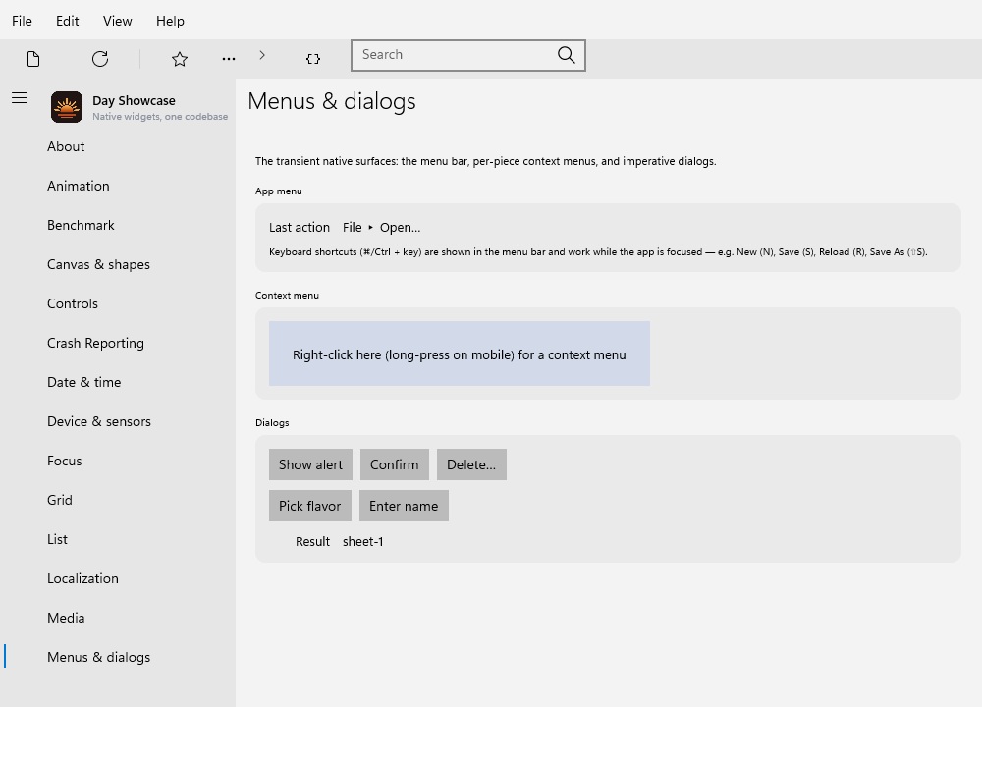Viewport: 982px width, 762px height.
Task: Click the 'Dialogs' section label
Action: click(272, 422)
